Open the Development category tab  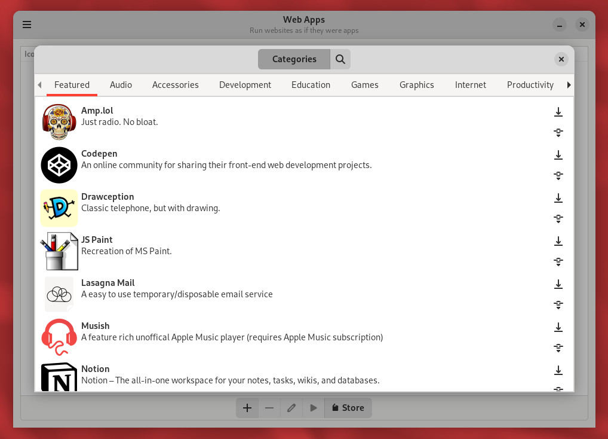tap(245, 84)
